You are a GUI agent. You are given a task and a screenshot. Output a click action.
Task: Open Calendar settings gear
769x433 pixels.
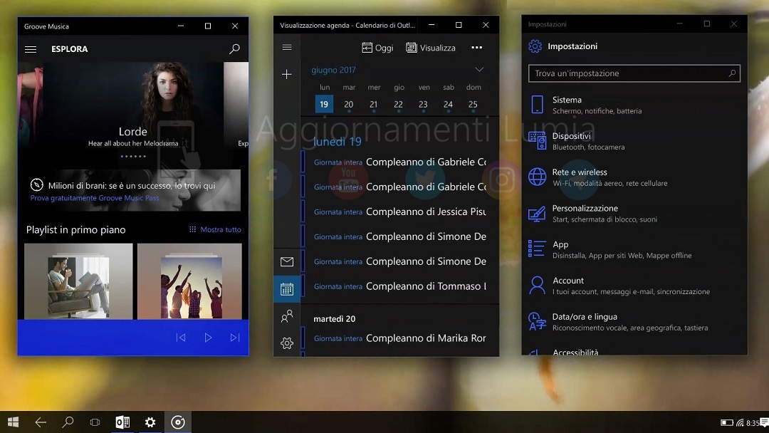(287, 343)
